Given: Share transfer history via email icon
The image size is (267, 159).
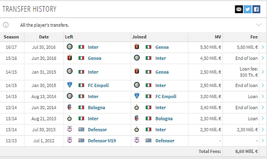Looking at the screenshot, I should 239,9.
